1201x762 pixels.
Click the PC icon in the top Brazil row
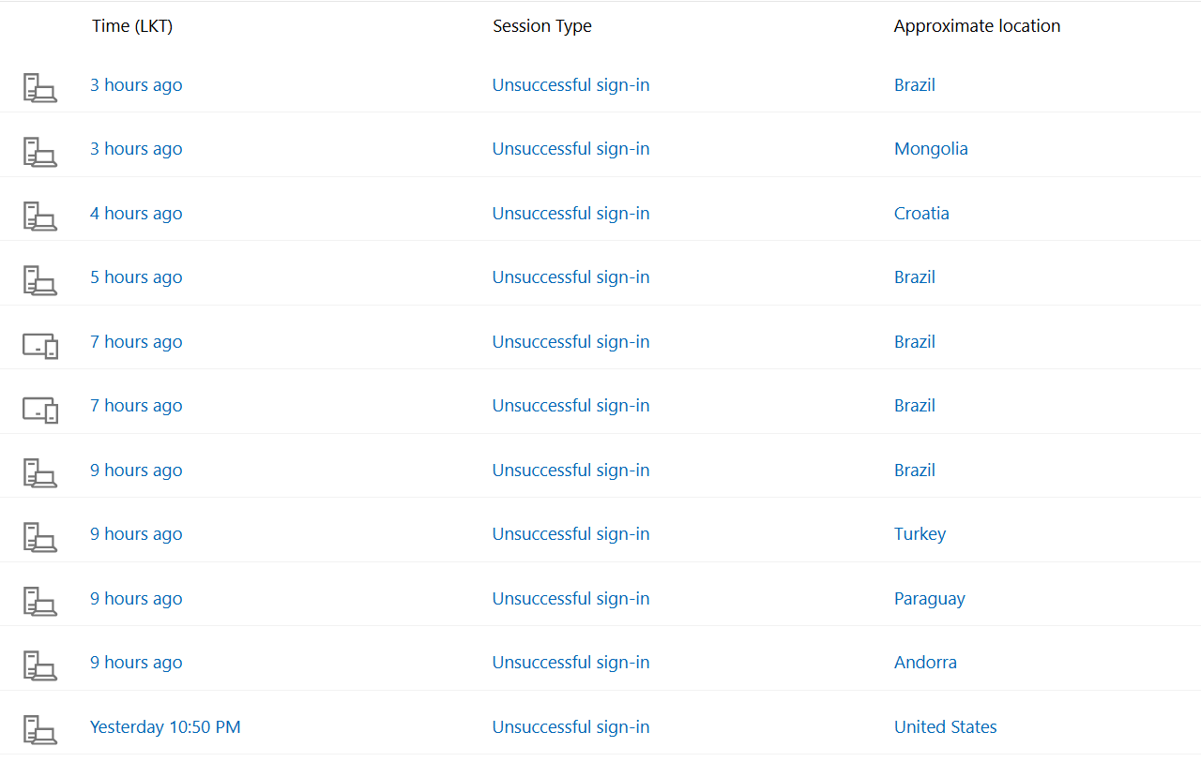[39, 87]
